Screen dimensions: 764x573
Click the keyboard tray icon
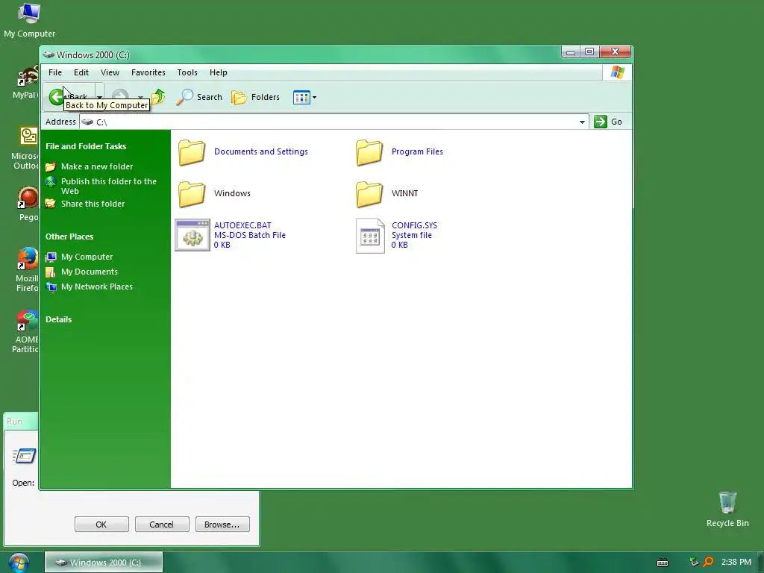coord(663,563)
